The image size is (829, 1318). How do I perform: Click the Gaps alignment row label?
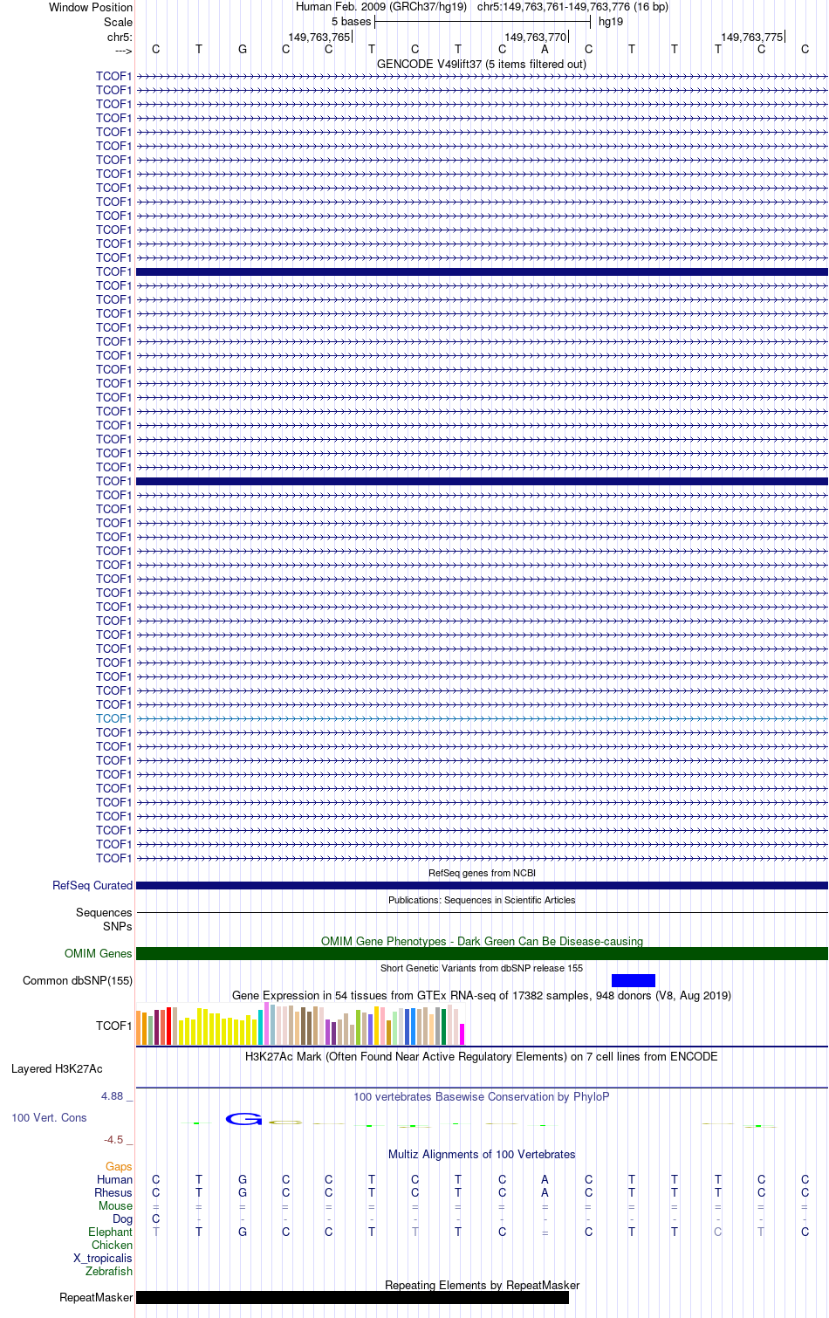coord(119,1166)
